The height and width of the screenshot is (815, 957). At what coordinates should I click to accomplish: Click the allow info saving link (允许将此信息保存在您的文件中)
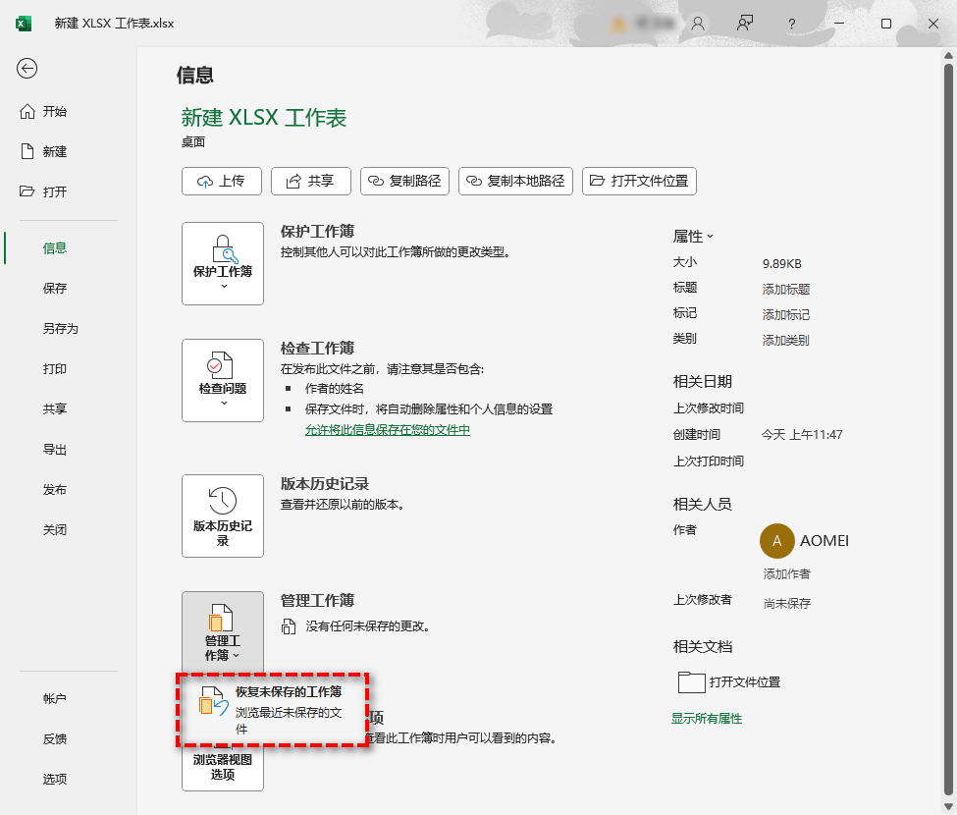pos(387,430)
